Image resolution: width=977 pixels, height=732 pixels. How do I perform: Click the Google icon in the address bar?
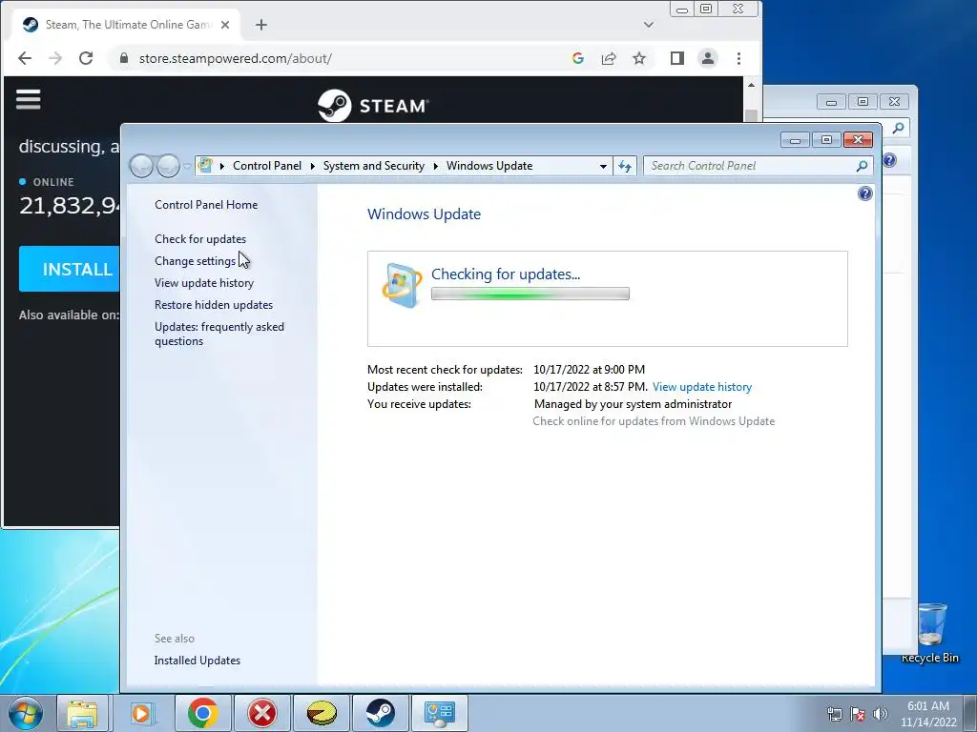click(577, 58)
